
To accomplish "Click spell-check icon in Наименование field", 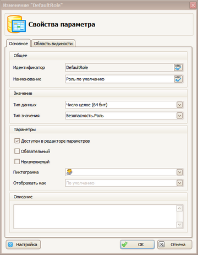I will click(x=178, y=79).
